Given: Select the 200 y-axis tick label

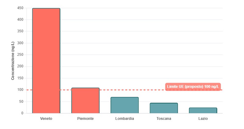Looking at the screenshot, I should click(20, 66).
